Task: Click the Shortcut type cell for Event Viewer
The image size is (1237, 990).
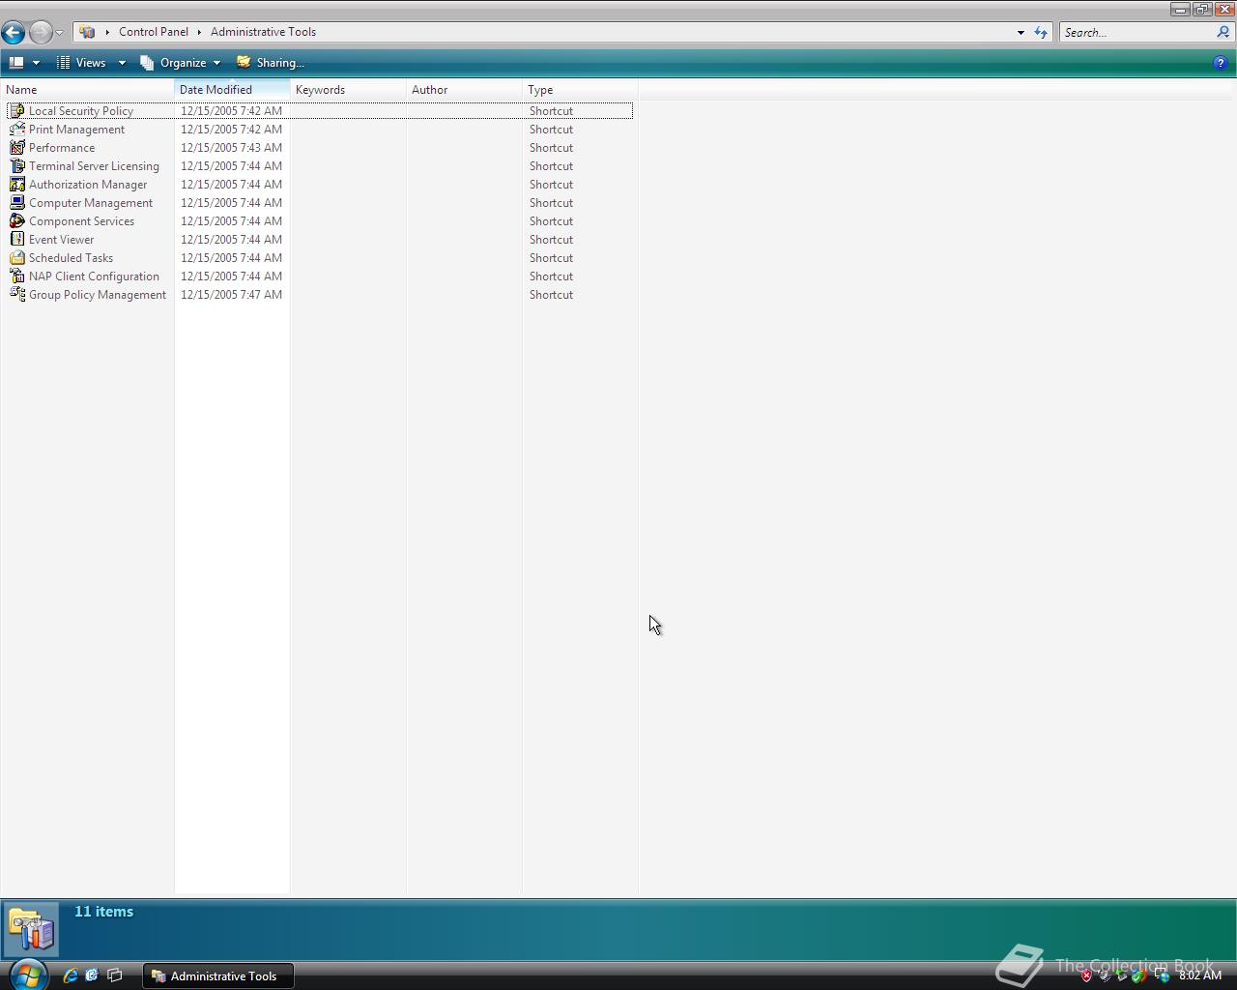Action: pos(551,240)
